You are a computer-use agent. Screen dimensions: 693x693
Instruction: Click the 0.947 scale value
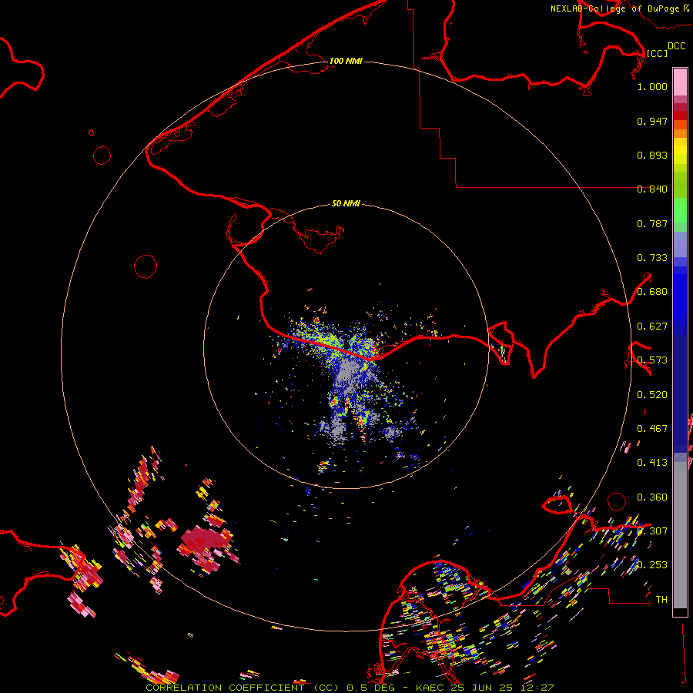(652, 121)
